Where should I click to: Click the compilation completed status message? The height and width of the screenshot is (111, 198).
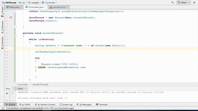tap(40, 108)
